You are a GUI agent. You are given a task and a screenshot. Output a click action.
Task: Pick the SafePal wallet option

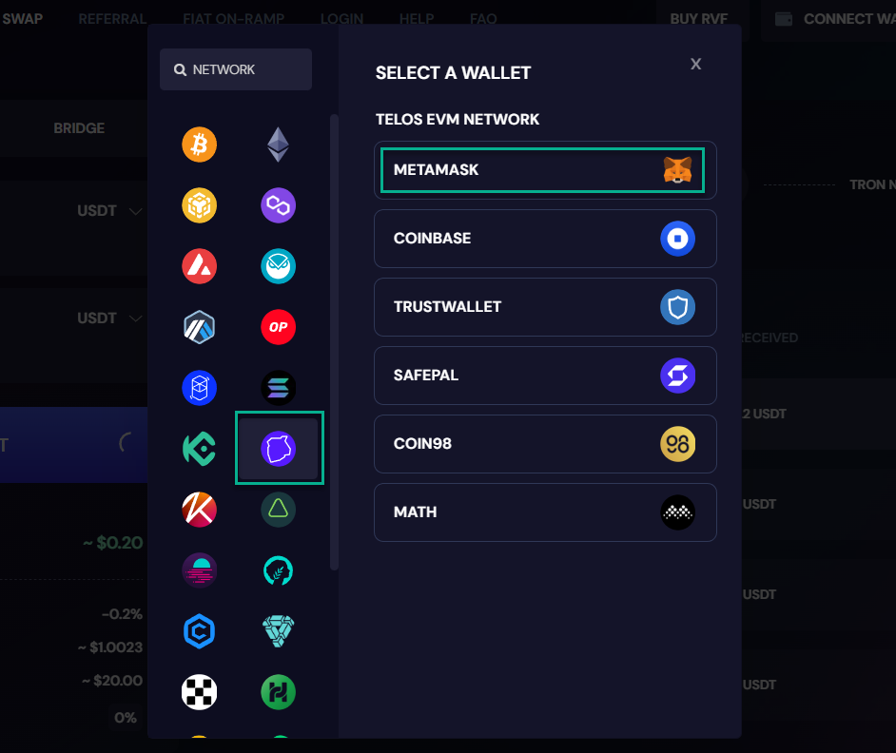pos(545,376)
